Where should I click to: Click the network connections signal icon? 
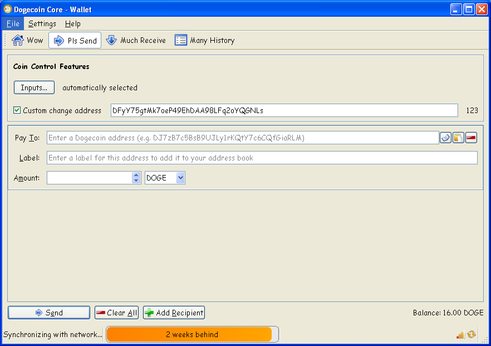point(460,335)
